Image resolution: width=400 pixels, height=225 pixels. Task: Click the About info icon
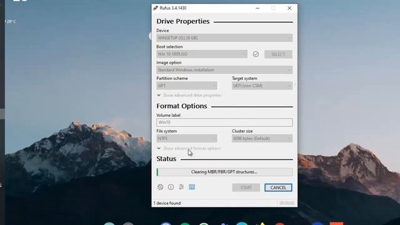171,187
